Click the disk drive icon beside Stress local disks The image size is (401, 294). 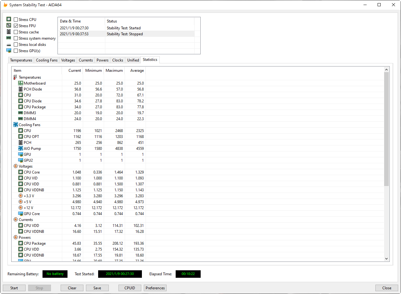(9, 45)
